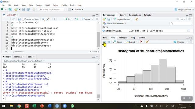Open WhatsApp from the taskbar
Image resolution: width=195 pixels, height=109 pixels.
tap(72, 106)
